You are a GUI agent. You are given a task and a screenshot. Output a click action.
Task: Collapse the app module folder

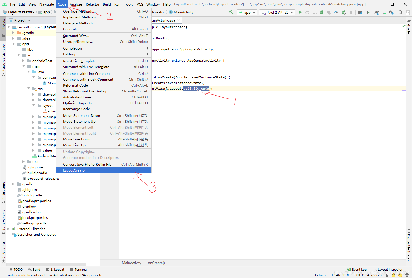tap(13, 44)
